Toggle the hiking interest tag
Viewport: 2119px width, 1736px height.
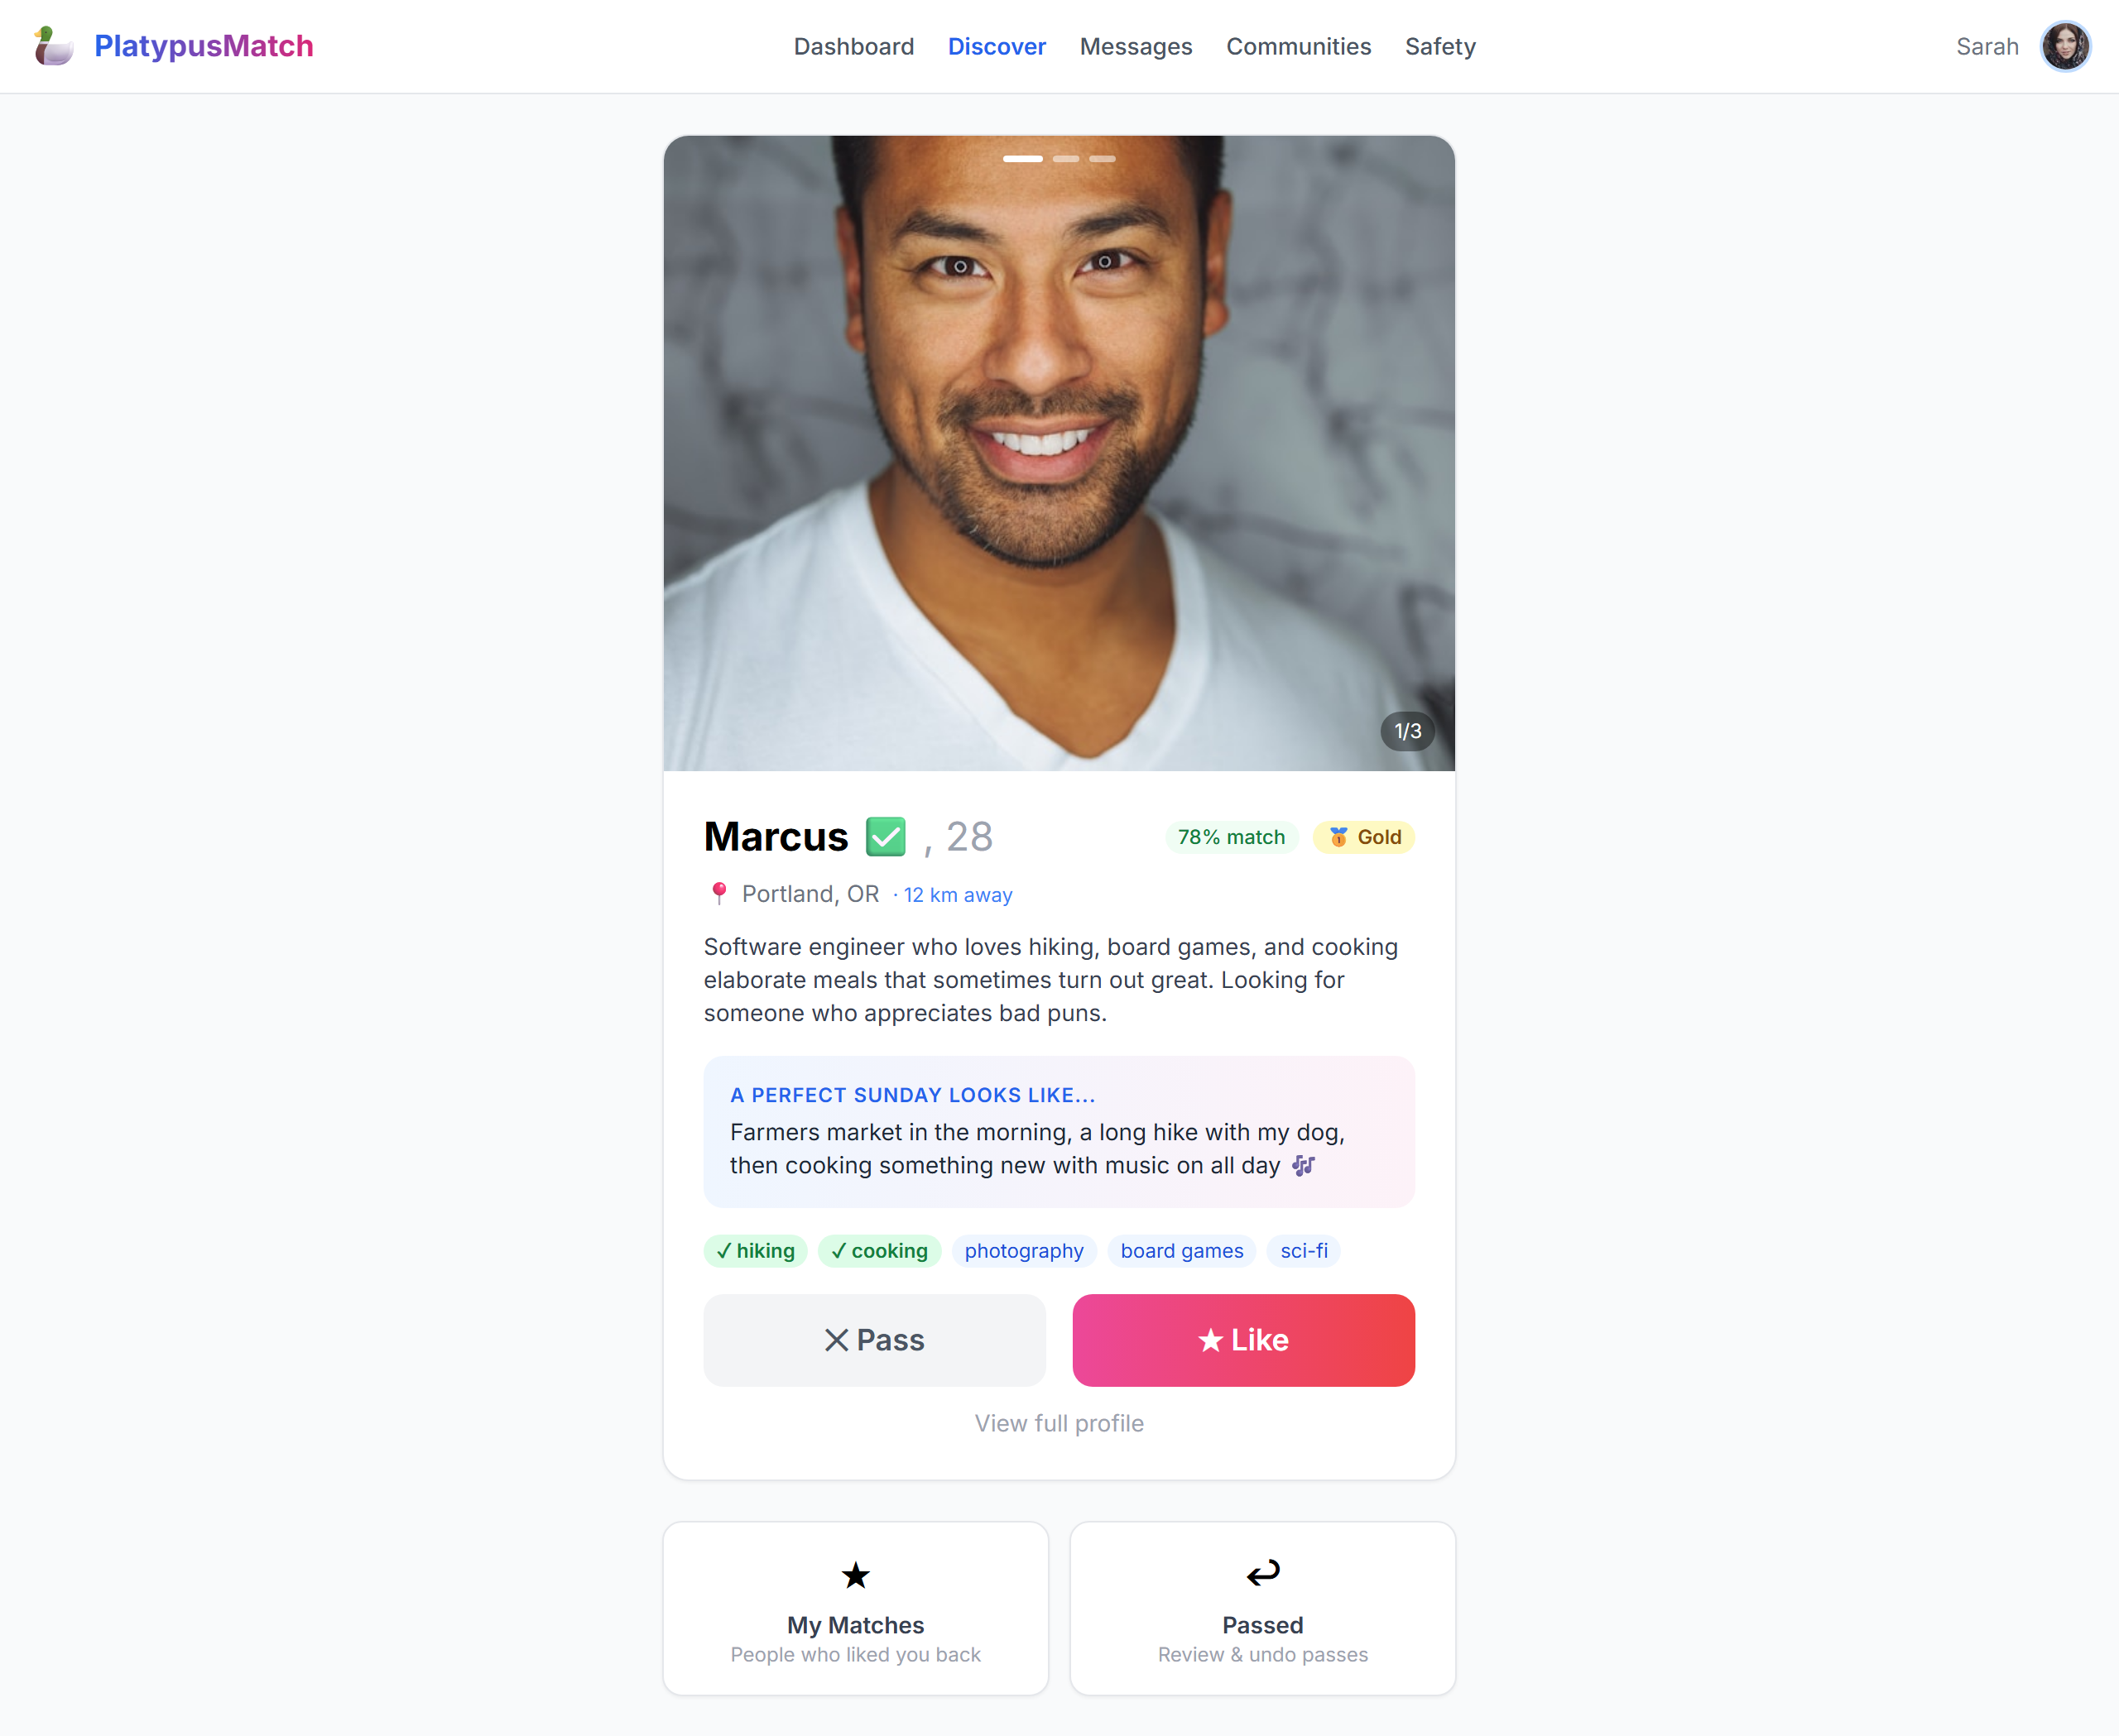(x=756, y=1251)
